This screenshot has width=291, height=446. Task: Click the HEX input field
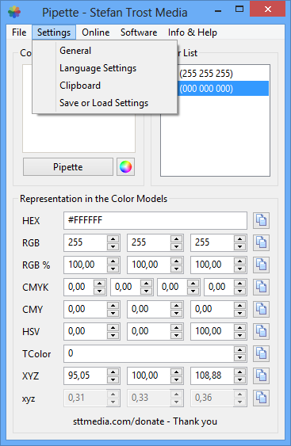click(155, 220)
